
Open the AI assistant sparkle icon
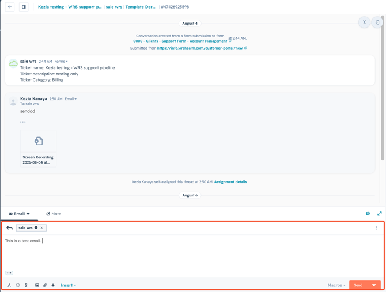point(53,285)
